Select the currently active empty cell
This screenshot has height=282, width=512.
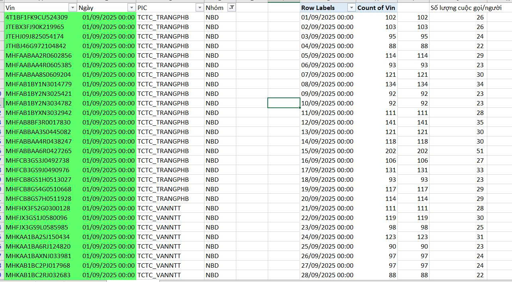[x=284, y=103]
